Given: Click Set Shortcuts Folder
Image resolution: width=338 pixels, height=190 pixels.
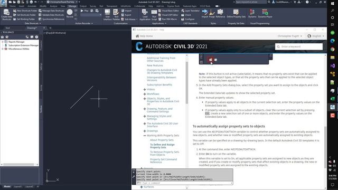Looking at the screenshot, I should coord(24,15).
